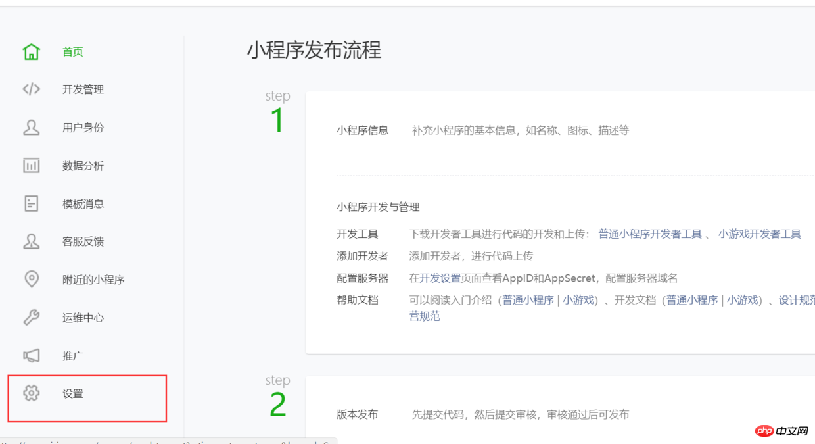This screenshot has width=815, height=444.
Task: Click 添加开发者，进行代码上传 description text
Action: 471,257
